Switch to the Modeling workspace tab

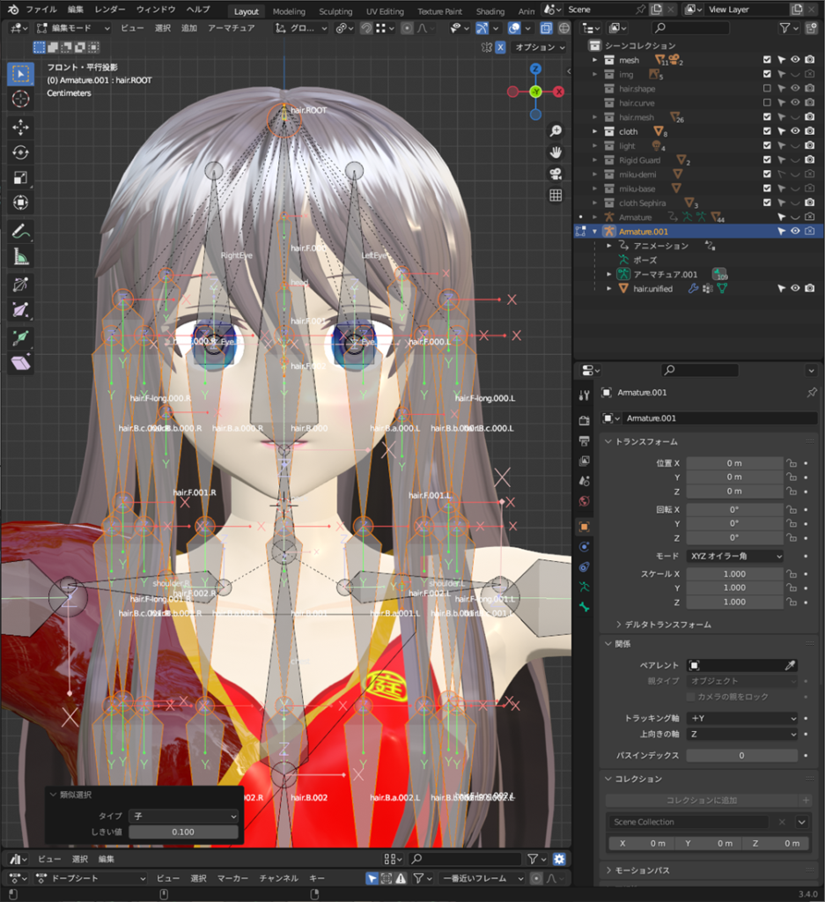pyautogui.click(x=289, y=11)
